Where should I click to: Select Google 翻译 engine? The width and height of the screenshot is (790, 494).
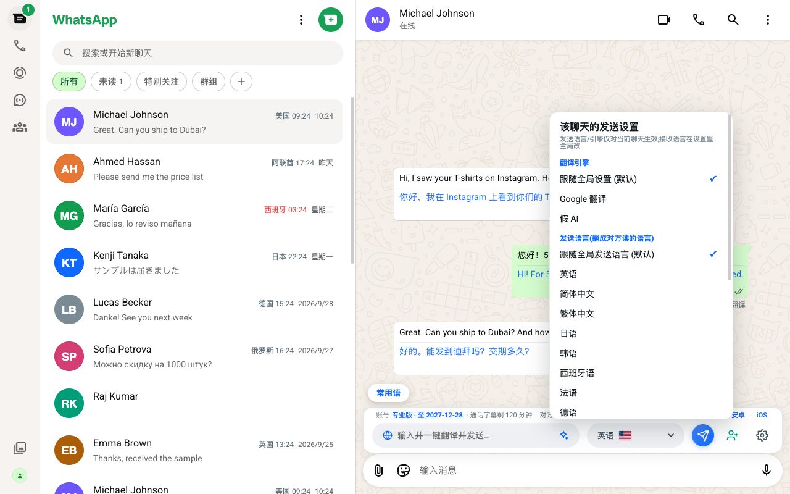[639, 199]
